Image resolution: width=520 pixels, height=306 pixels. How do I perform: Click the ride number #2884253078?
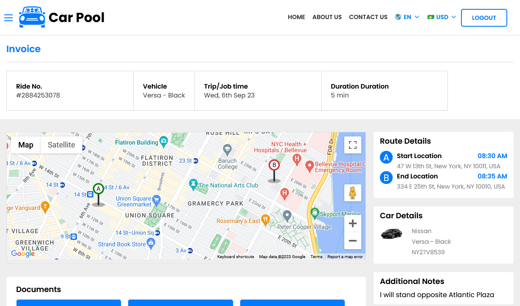(x=38, y=95)
